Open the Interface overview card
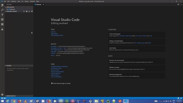The image size is (183, 103). tap(137, 68)
